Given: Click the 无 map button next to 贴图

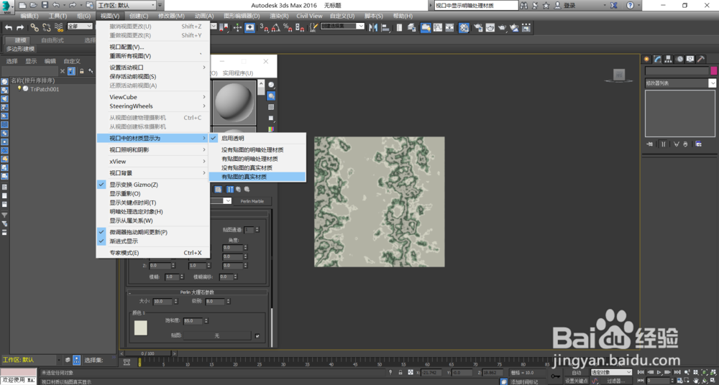Looking at the screenshot, I should click(217, 336).
